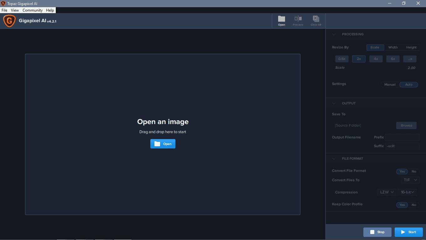
Task: Collapse the Processing section
Action: (x=334, y=34)
